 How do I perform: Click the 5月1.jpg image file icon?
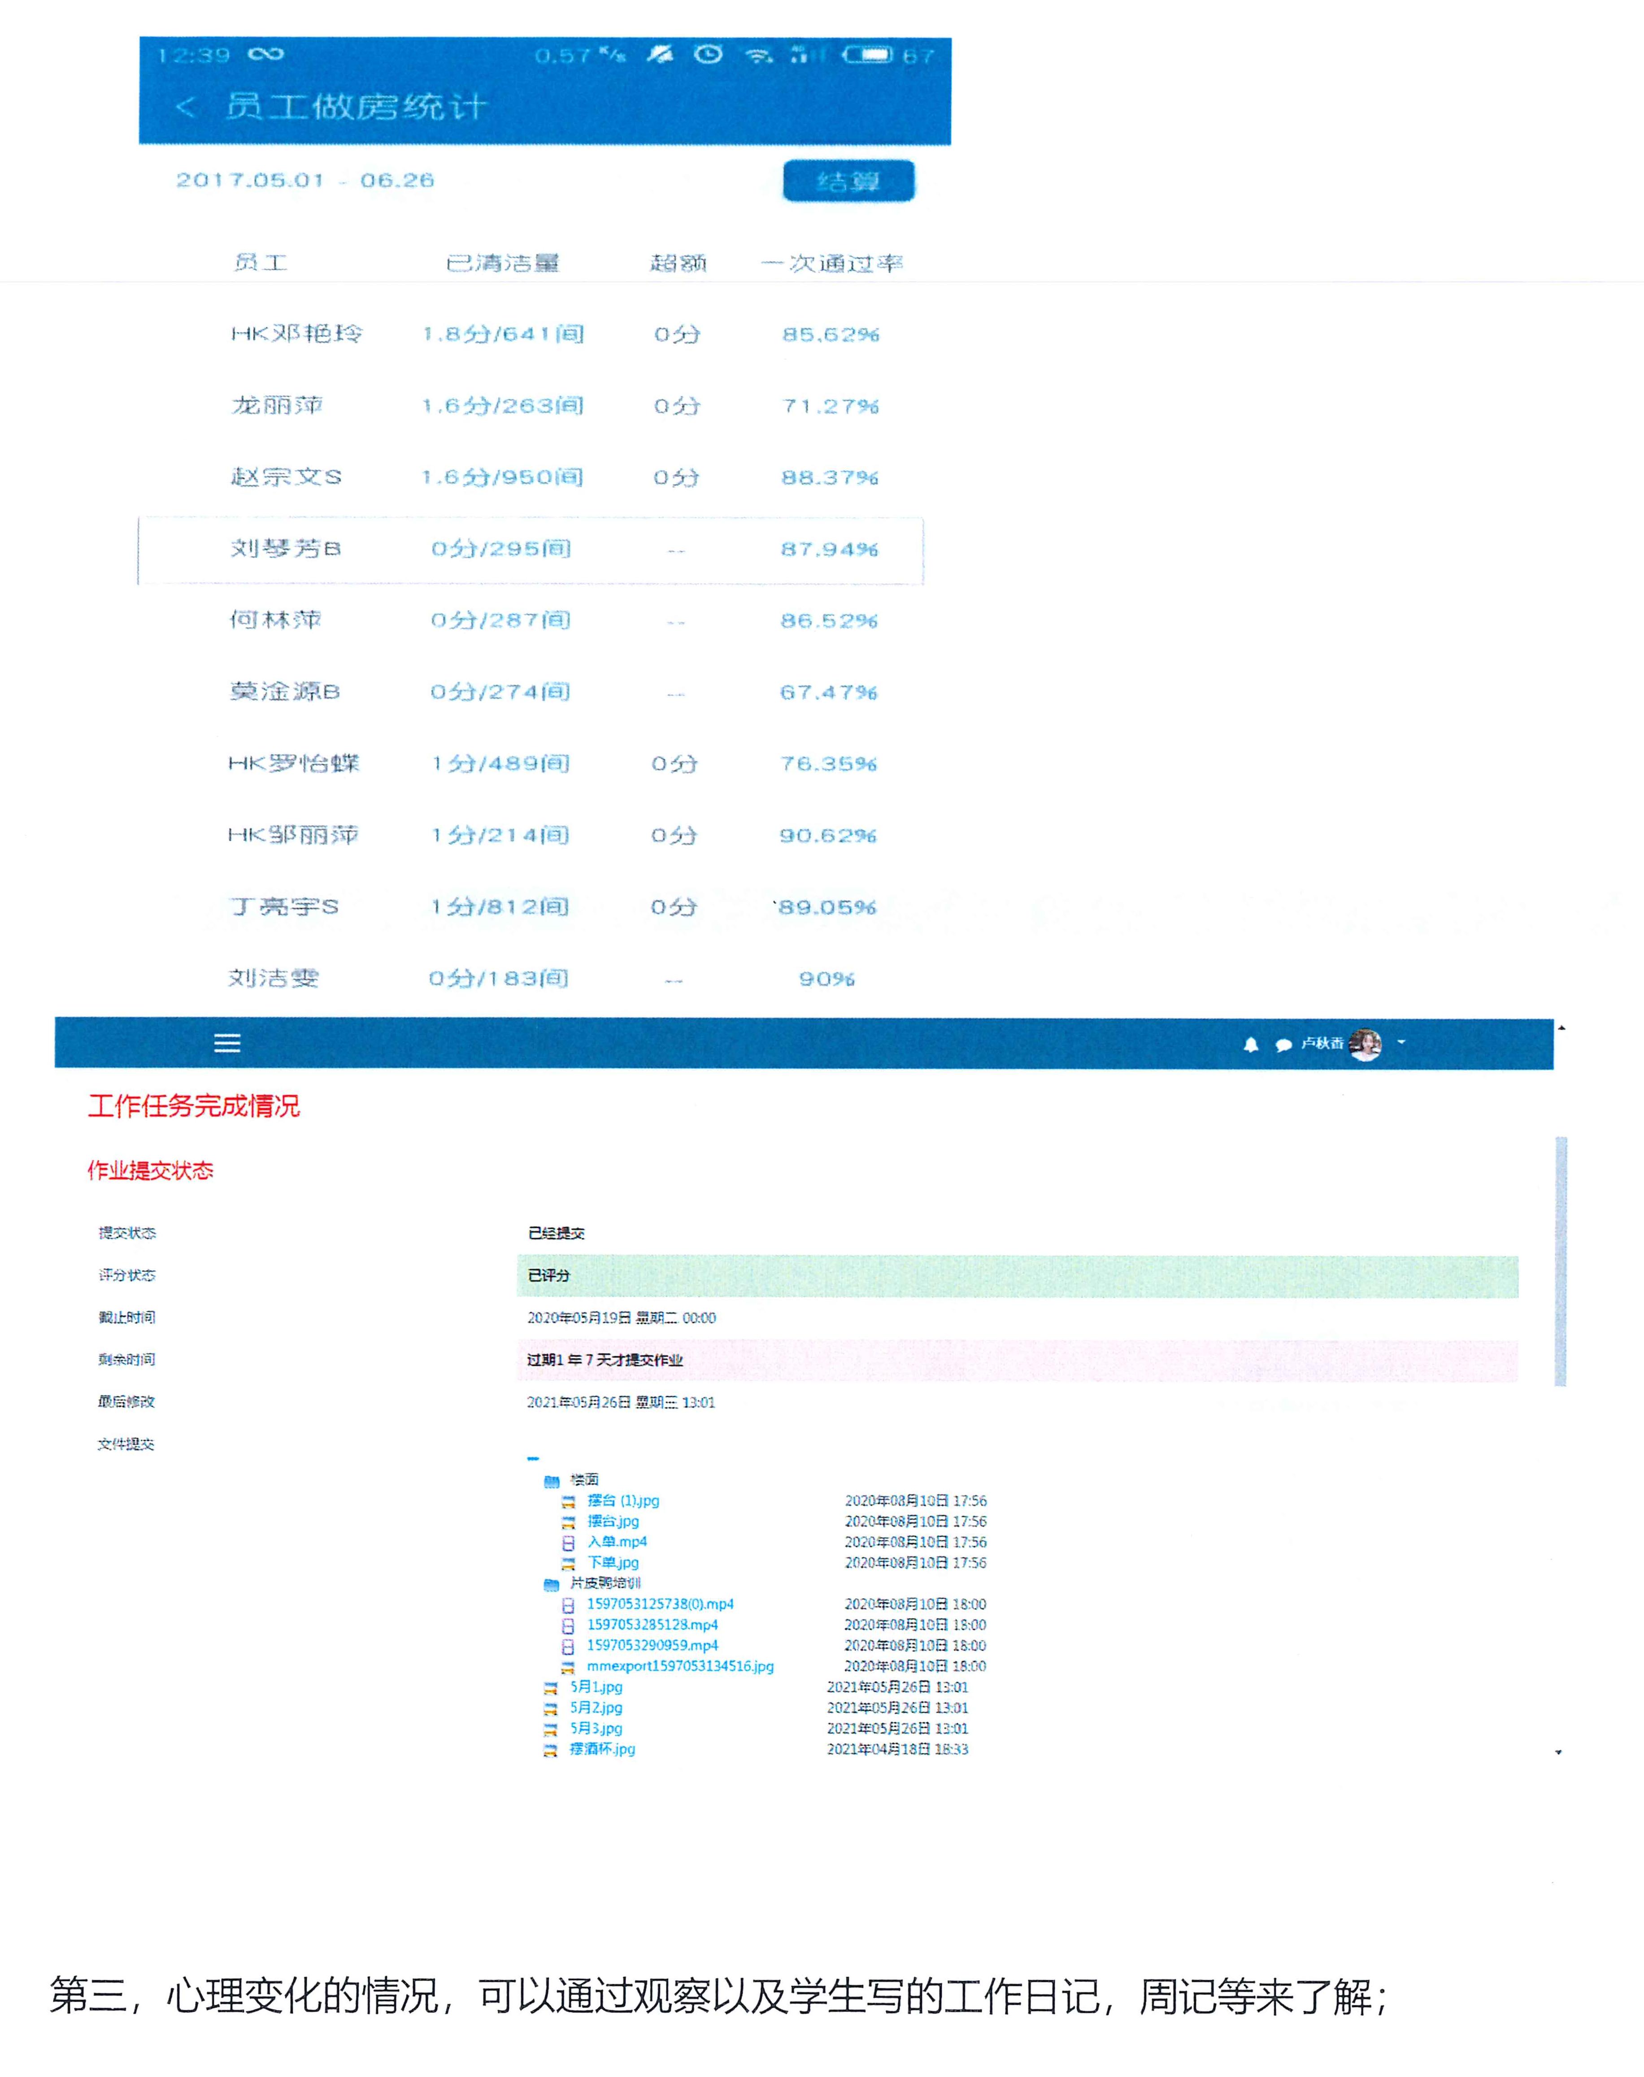click(x=551, y=1687)
